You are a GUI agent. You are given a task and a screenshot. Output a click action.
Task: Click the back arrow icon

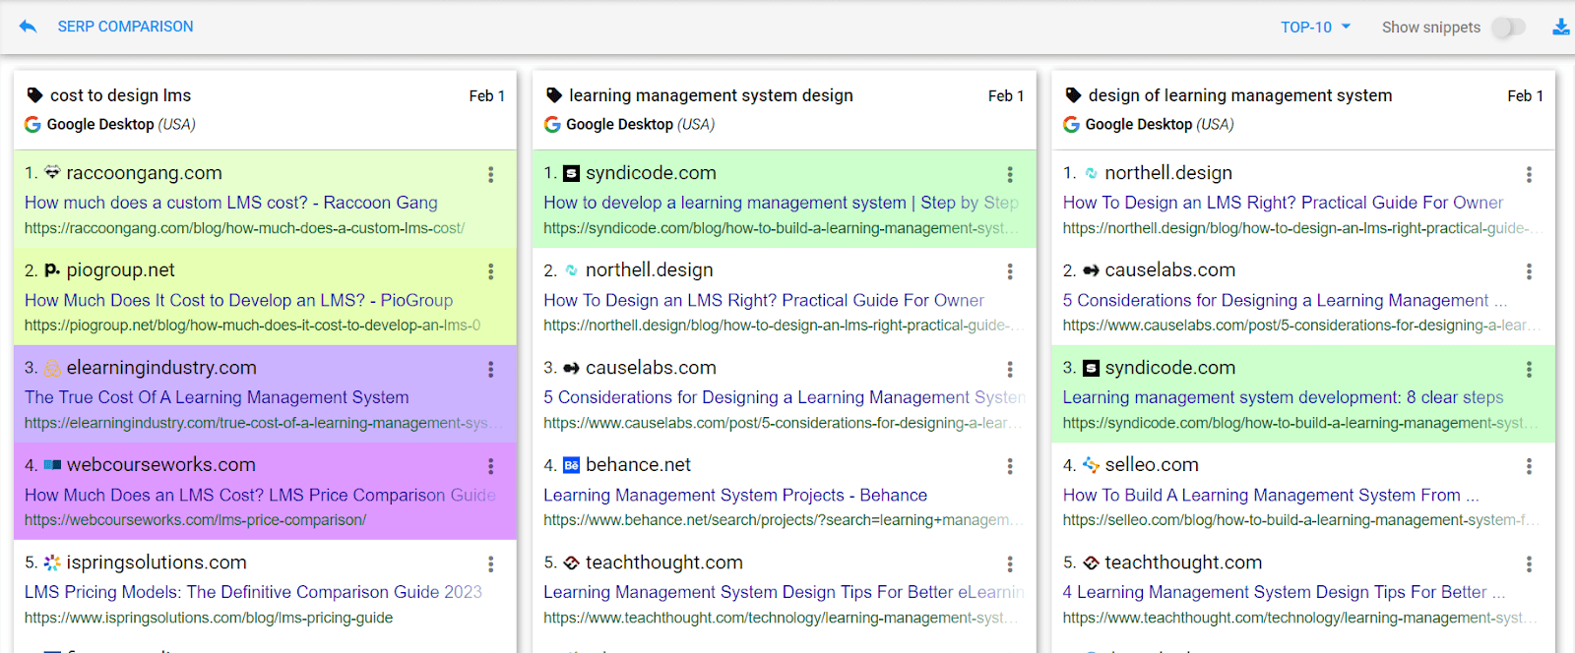pyautogui.click(x=28, y=27)
